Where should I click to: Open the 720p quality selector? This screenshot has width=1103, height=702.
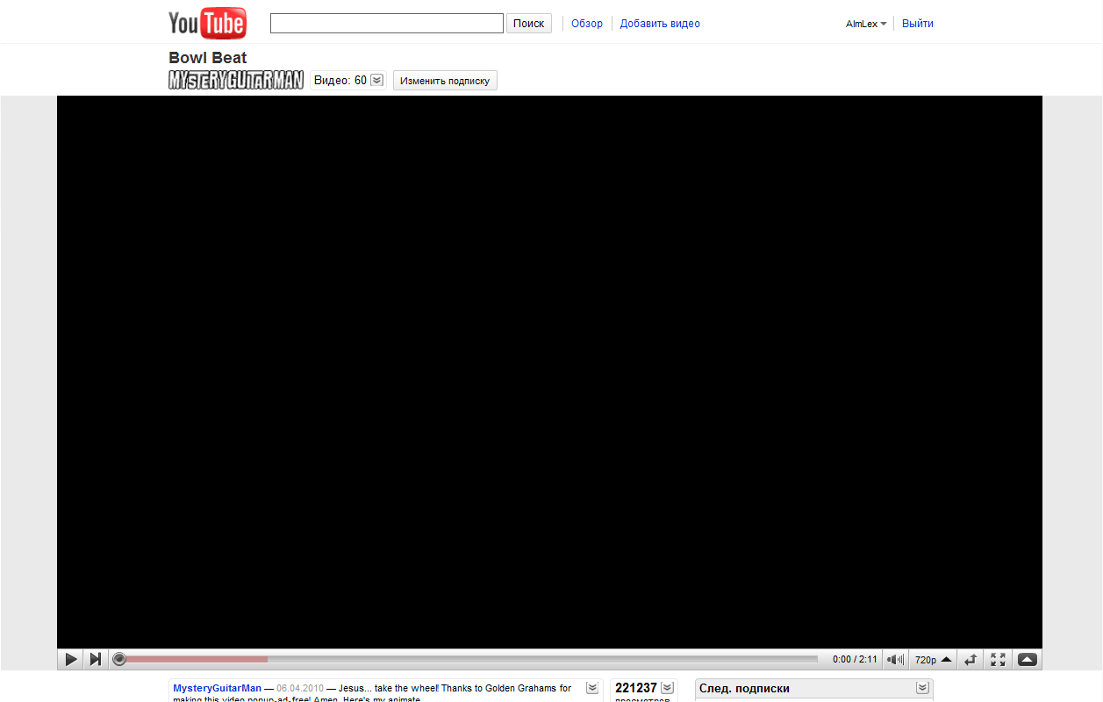pos(932,658)
